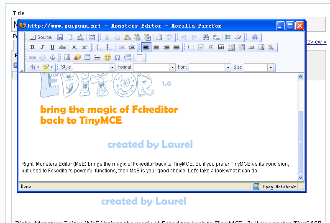330x223 pixels.
Task: Toggle Align Left
Action: (x=146, y=47)
